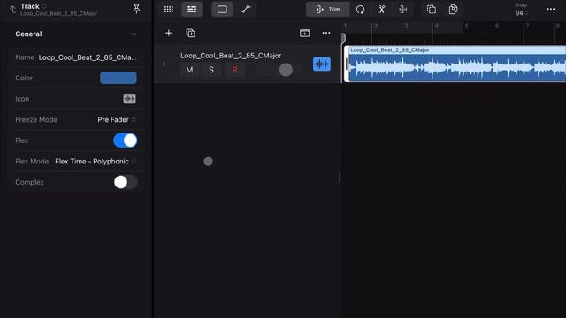Open the blue track Color swatch
Screen dimensions: 566x318
point(119,78)
